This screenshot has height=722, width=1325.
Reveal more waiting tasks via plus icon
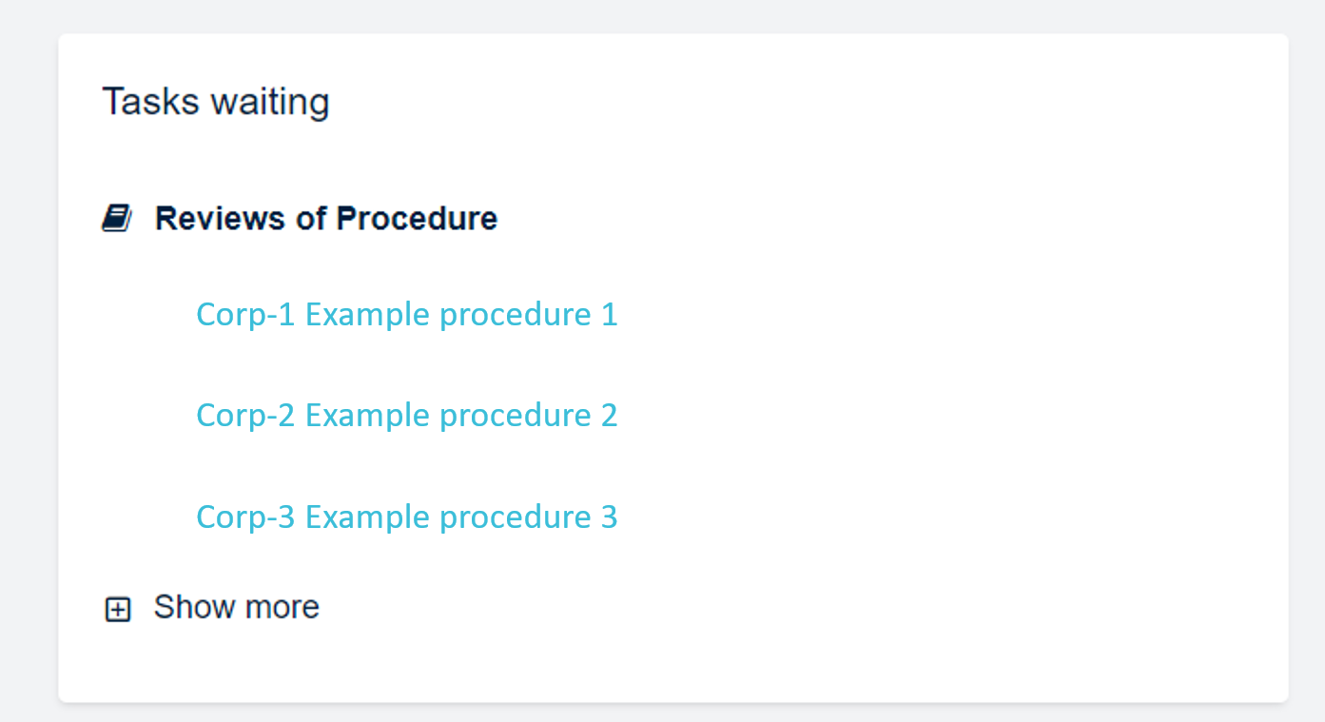[x=117, y=610]
